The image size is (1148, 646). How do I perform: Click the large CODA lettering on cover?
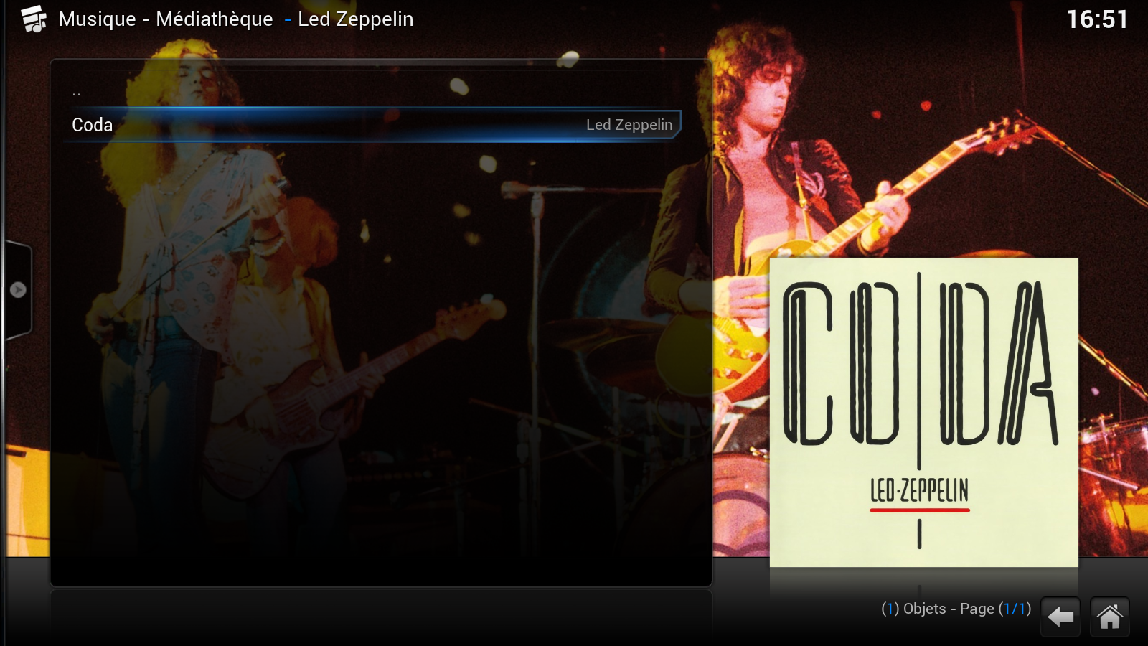click(921, 362)
